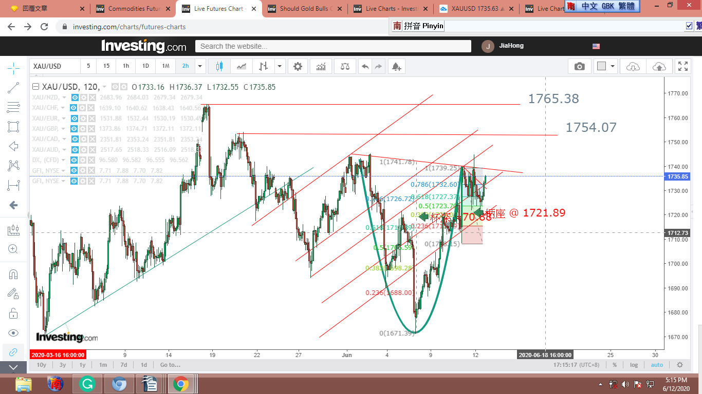This screenshot has width=702, height=394.
Task: Open chart settings gear
Action: pyautogui.click(x=298, y=66)
